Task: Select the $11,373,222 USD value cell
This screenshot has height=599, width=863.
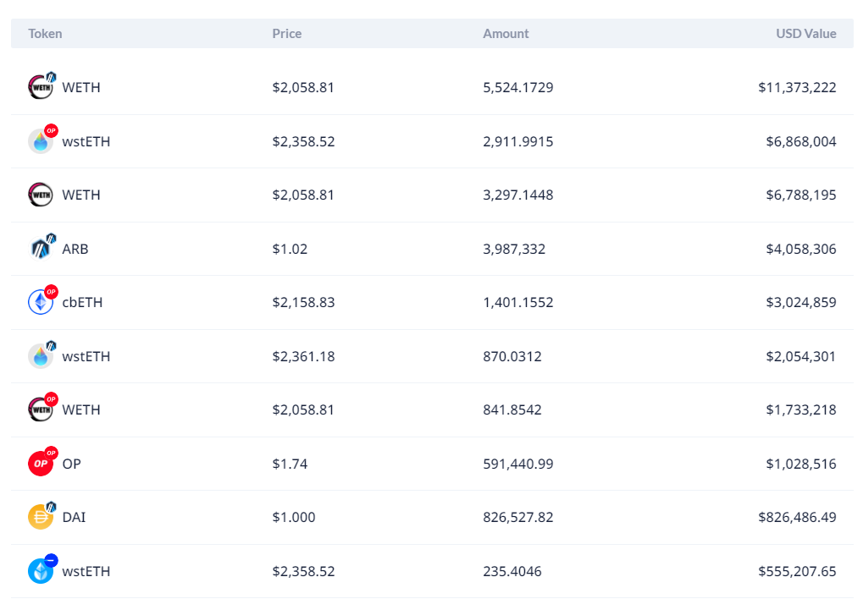Action: (x=797, y=87)
